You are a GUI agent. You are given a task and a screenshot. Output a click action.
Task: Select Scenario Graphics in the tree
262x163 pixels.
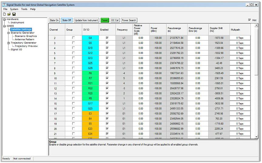[26, 36]
